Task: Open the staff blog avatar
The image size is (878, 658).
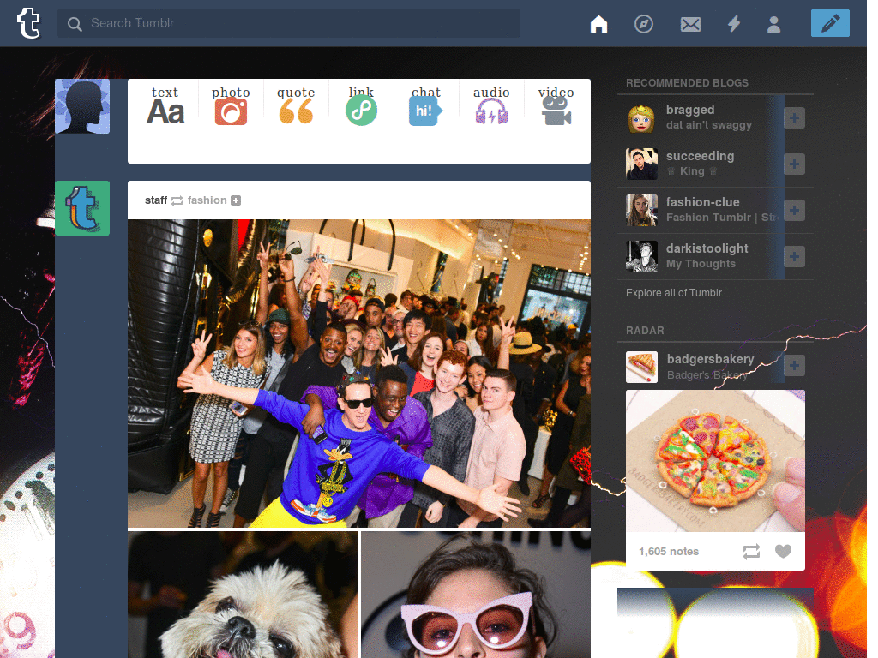Action: (x=82, y=208)
